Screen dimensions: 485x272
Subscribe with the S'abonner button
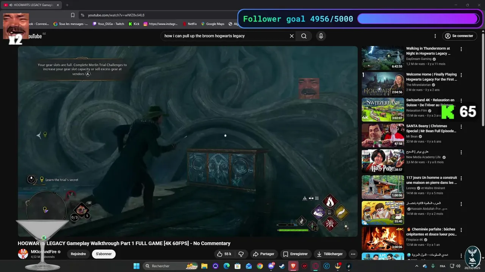[x=104, y=254]
